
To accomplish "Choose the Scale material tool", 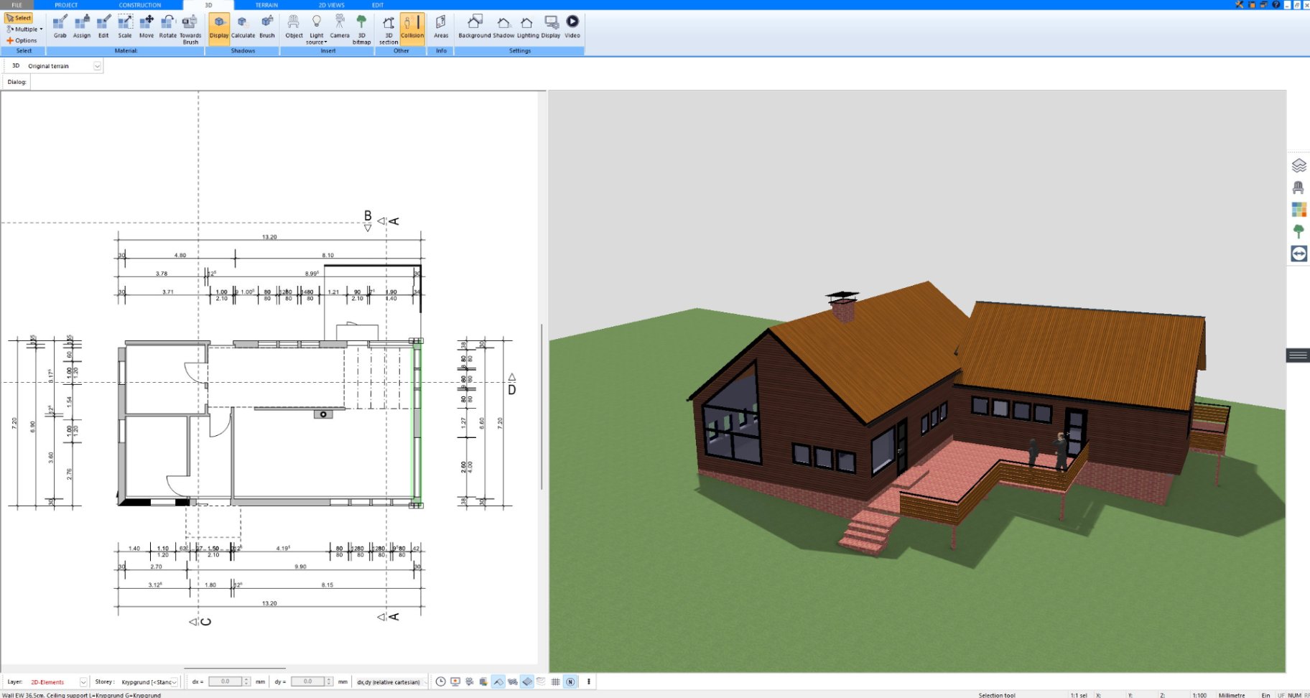I will click(x=125, y=26).
